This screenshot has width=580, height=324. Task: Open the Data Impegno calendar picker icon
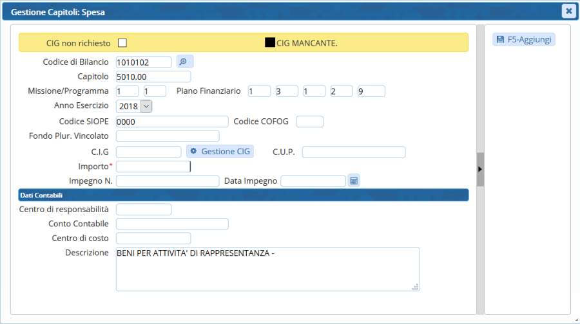click(353, 181)
